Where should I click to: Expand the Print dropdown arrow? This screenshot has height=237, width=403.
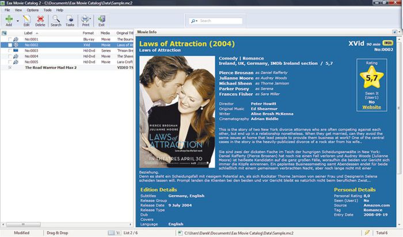[90, 19]
